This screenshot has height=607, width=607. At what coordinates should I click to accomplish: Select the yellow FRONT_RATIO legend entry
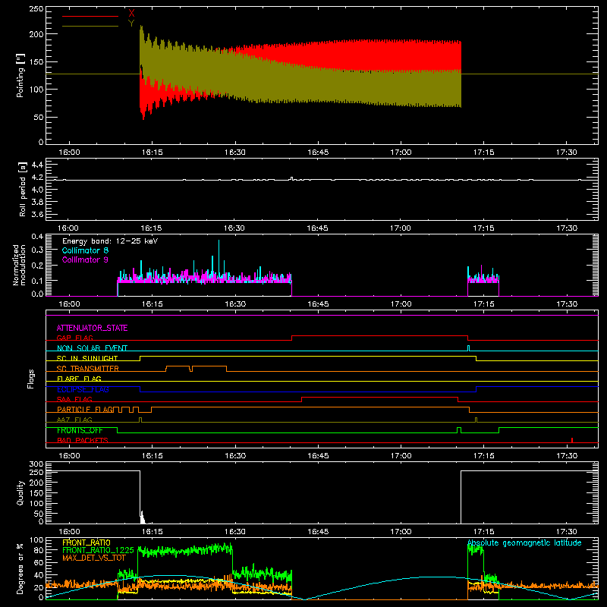click(x=86, y=543)
